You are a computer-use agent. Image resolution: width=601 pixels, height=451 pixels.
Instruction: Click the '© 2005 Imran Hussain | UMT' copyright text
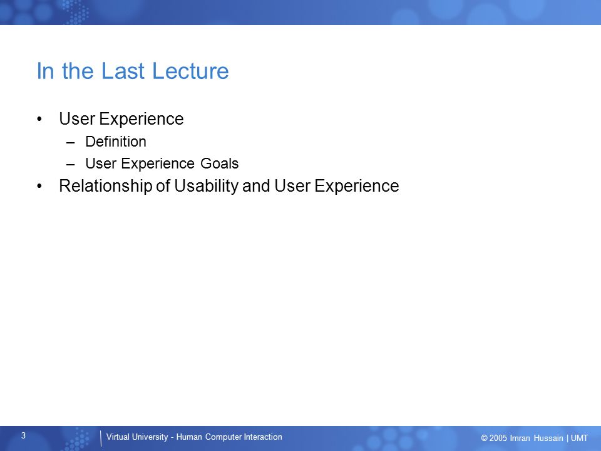click(x=534, y=438)
